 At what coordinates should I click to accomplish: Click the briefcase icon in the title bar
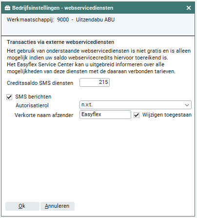pyautogui.click(x=7, y=8)
